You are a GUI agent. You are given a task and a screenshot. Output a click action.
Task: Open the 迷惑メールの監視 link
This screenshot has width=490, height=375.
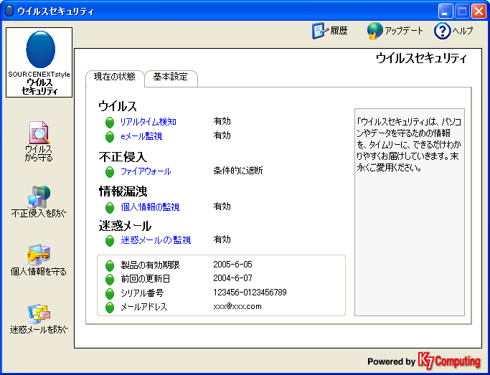coord(156,240)
